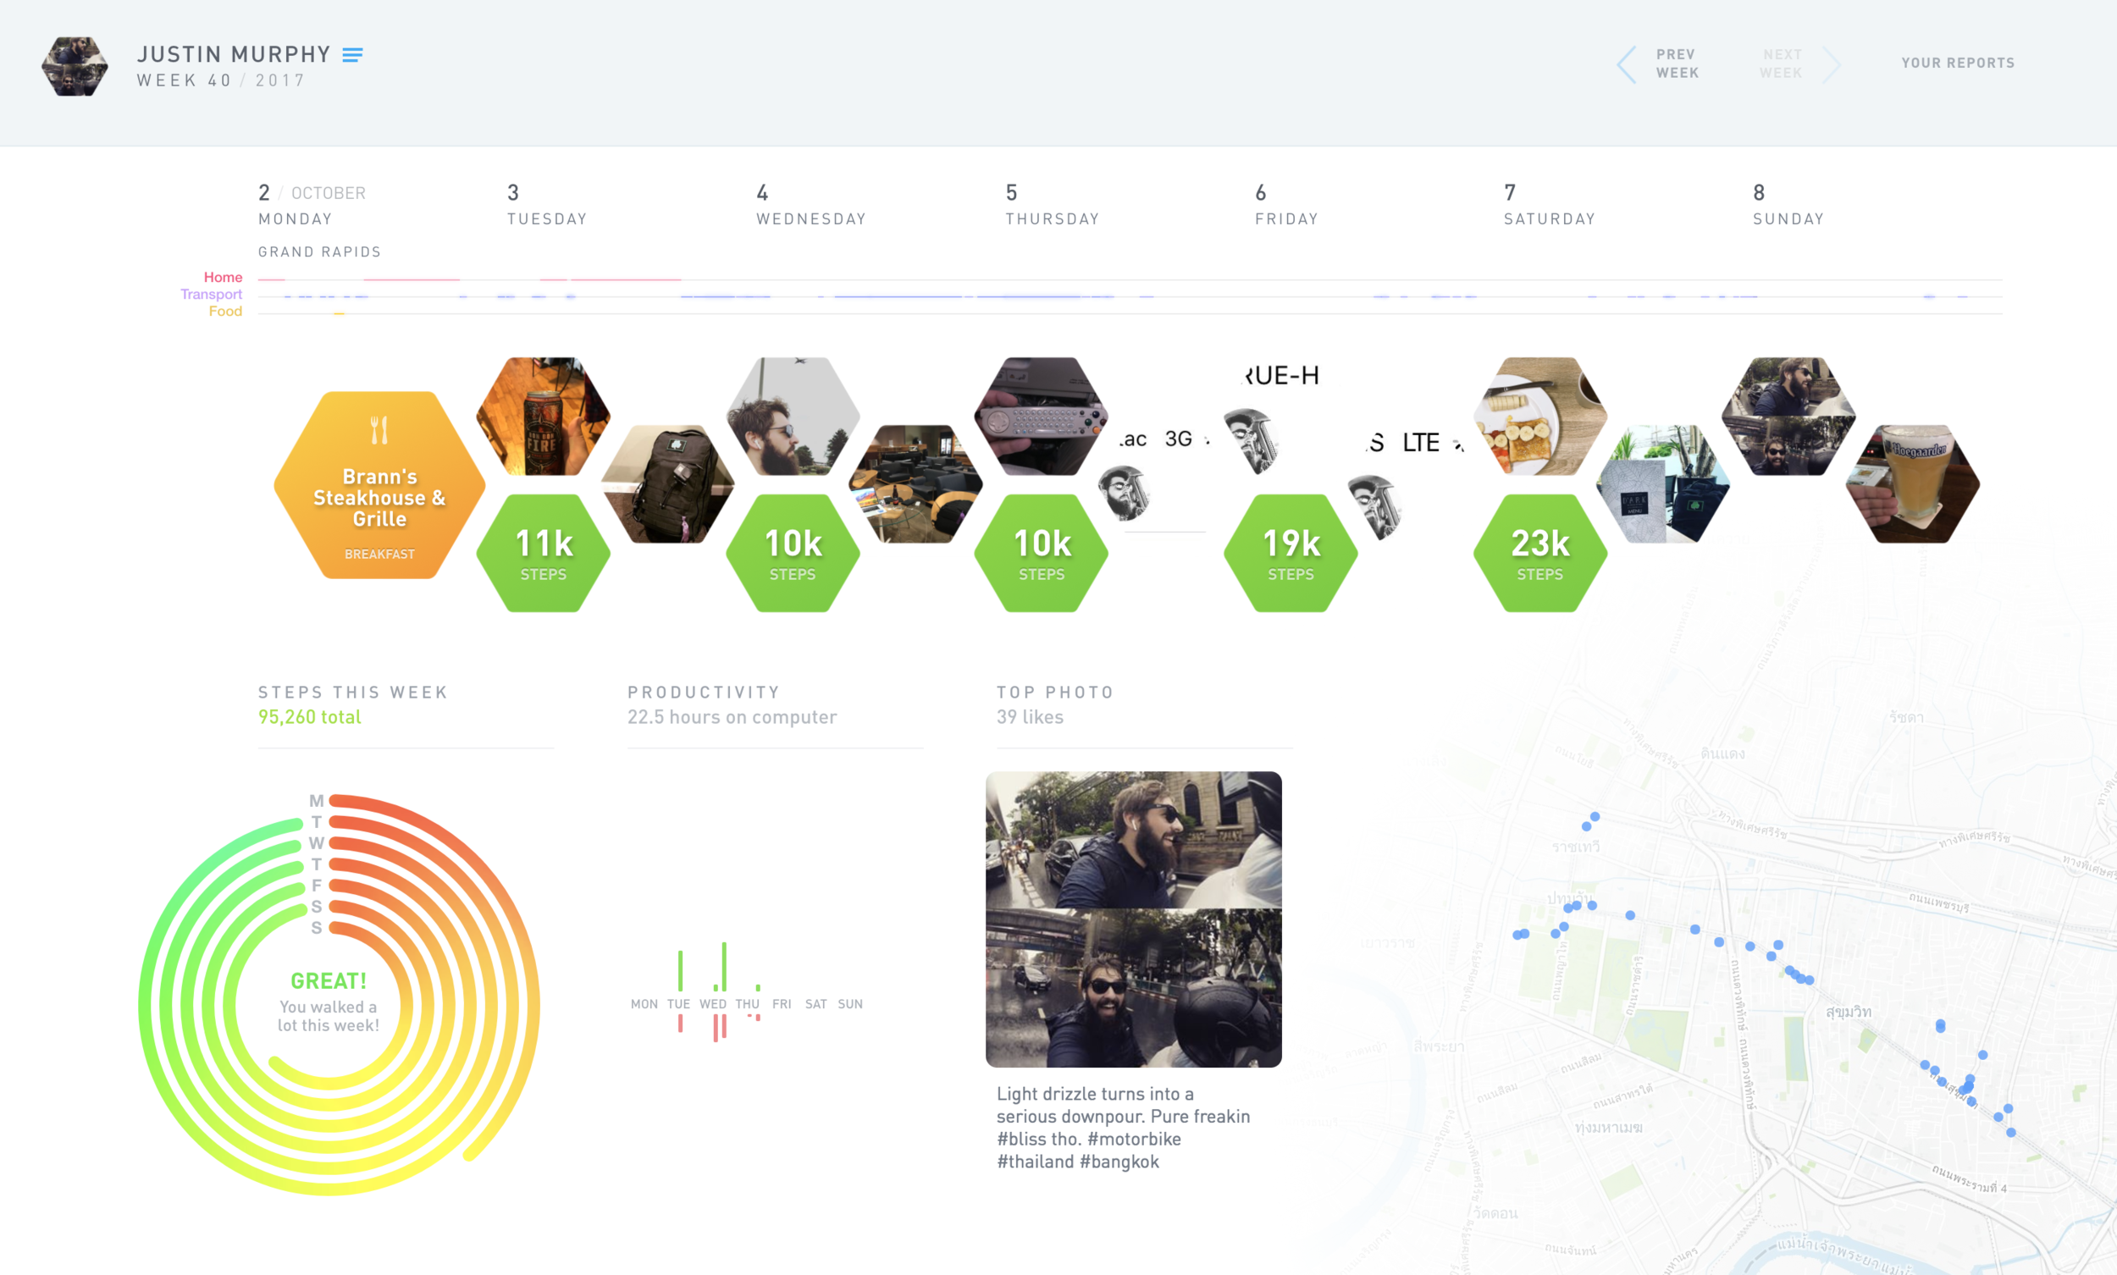Open the PREV WEEK link

coord(1678,63)
